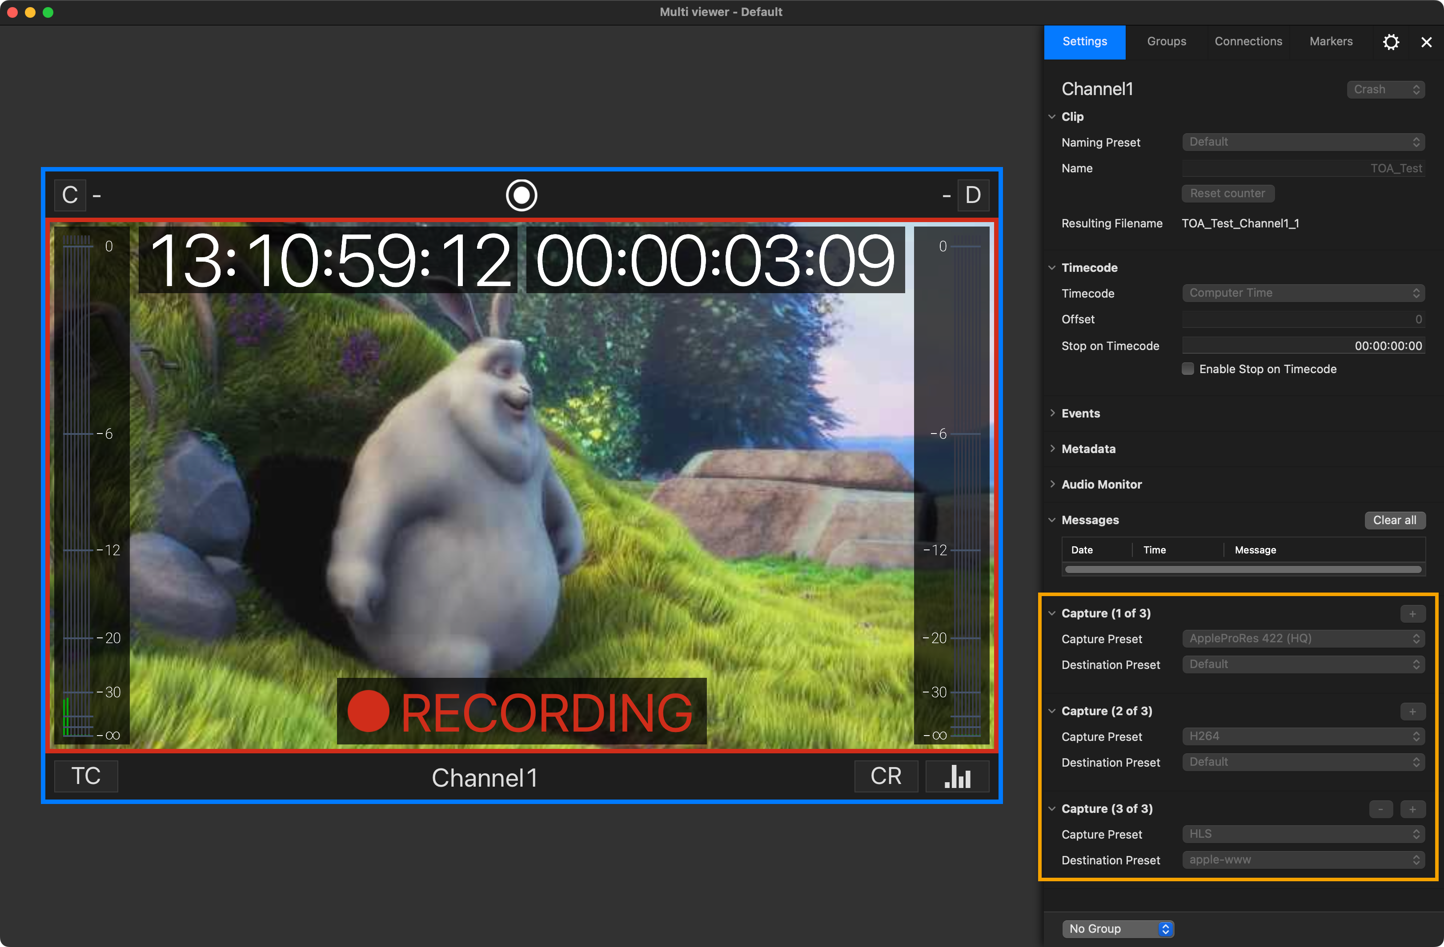Open the Crash mode dropdown
Viewport: 1444px width, 947px height.
(x=1386, y=89)
